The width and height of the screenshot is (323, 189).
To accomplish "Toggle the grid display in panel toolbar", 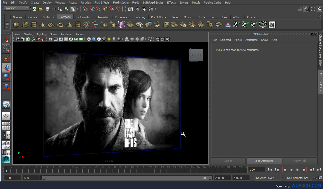I will coord(51,39).
